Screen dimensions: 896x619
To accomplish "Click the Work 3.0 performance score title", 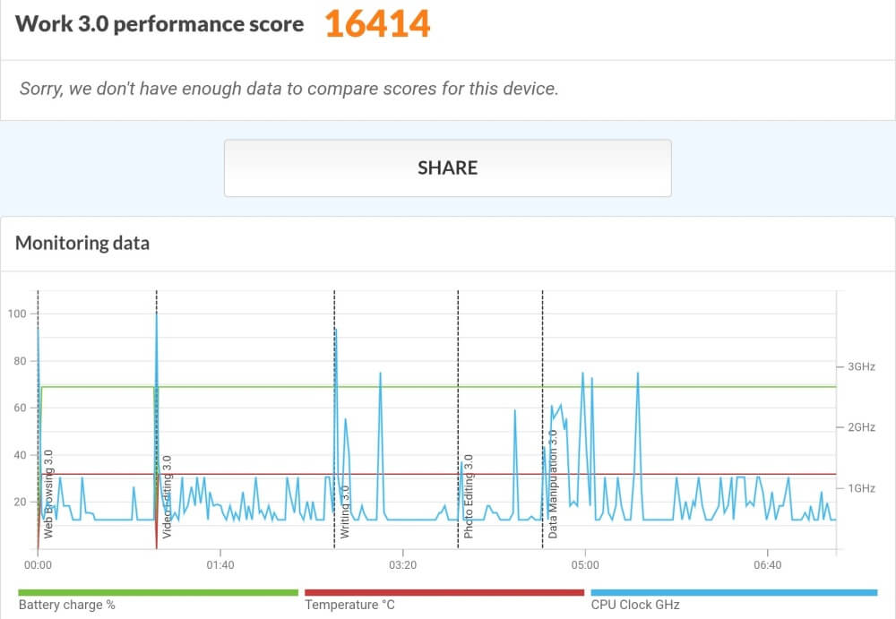I will (x=159, y=24).
